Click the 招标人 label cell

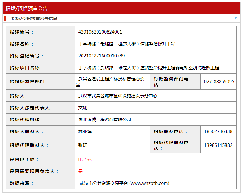(x=40, y=96)
